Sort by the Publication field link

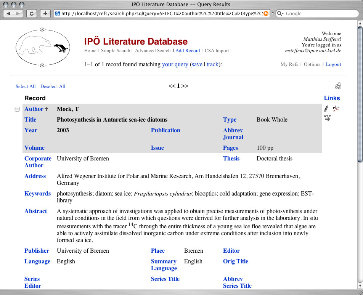click(x=165, y=130)
